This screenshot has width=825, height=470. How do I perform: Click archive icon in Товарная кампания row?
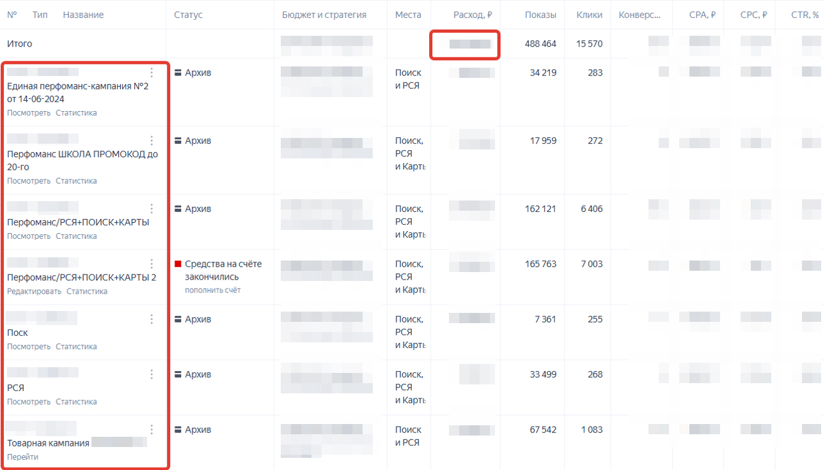pos(178,430)
